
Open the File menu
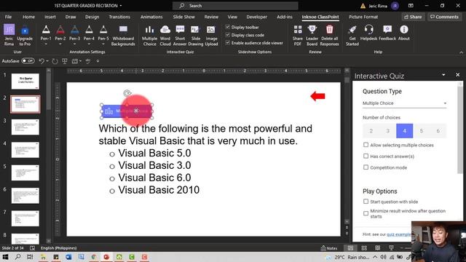[8, 17]
